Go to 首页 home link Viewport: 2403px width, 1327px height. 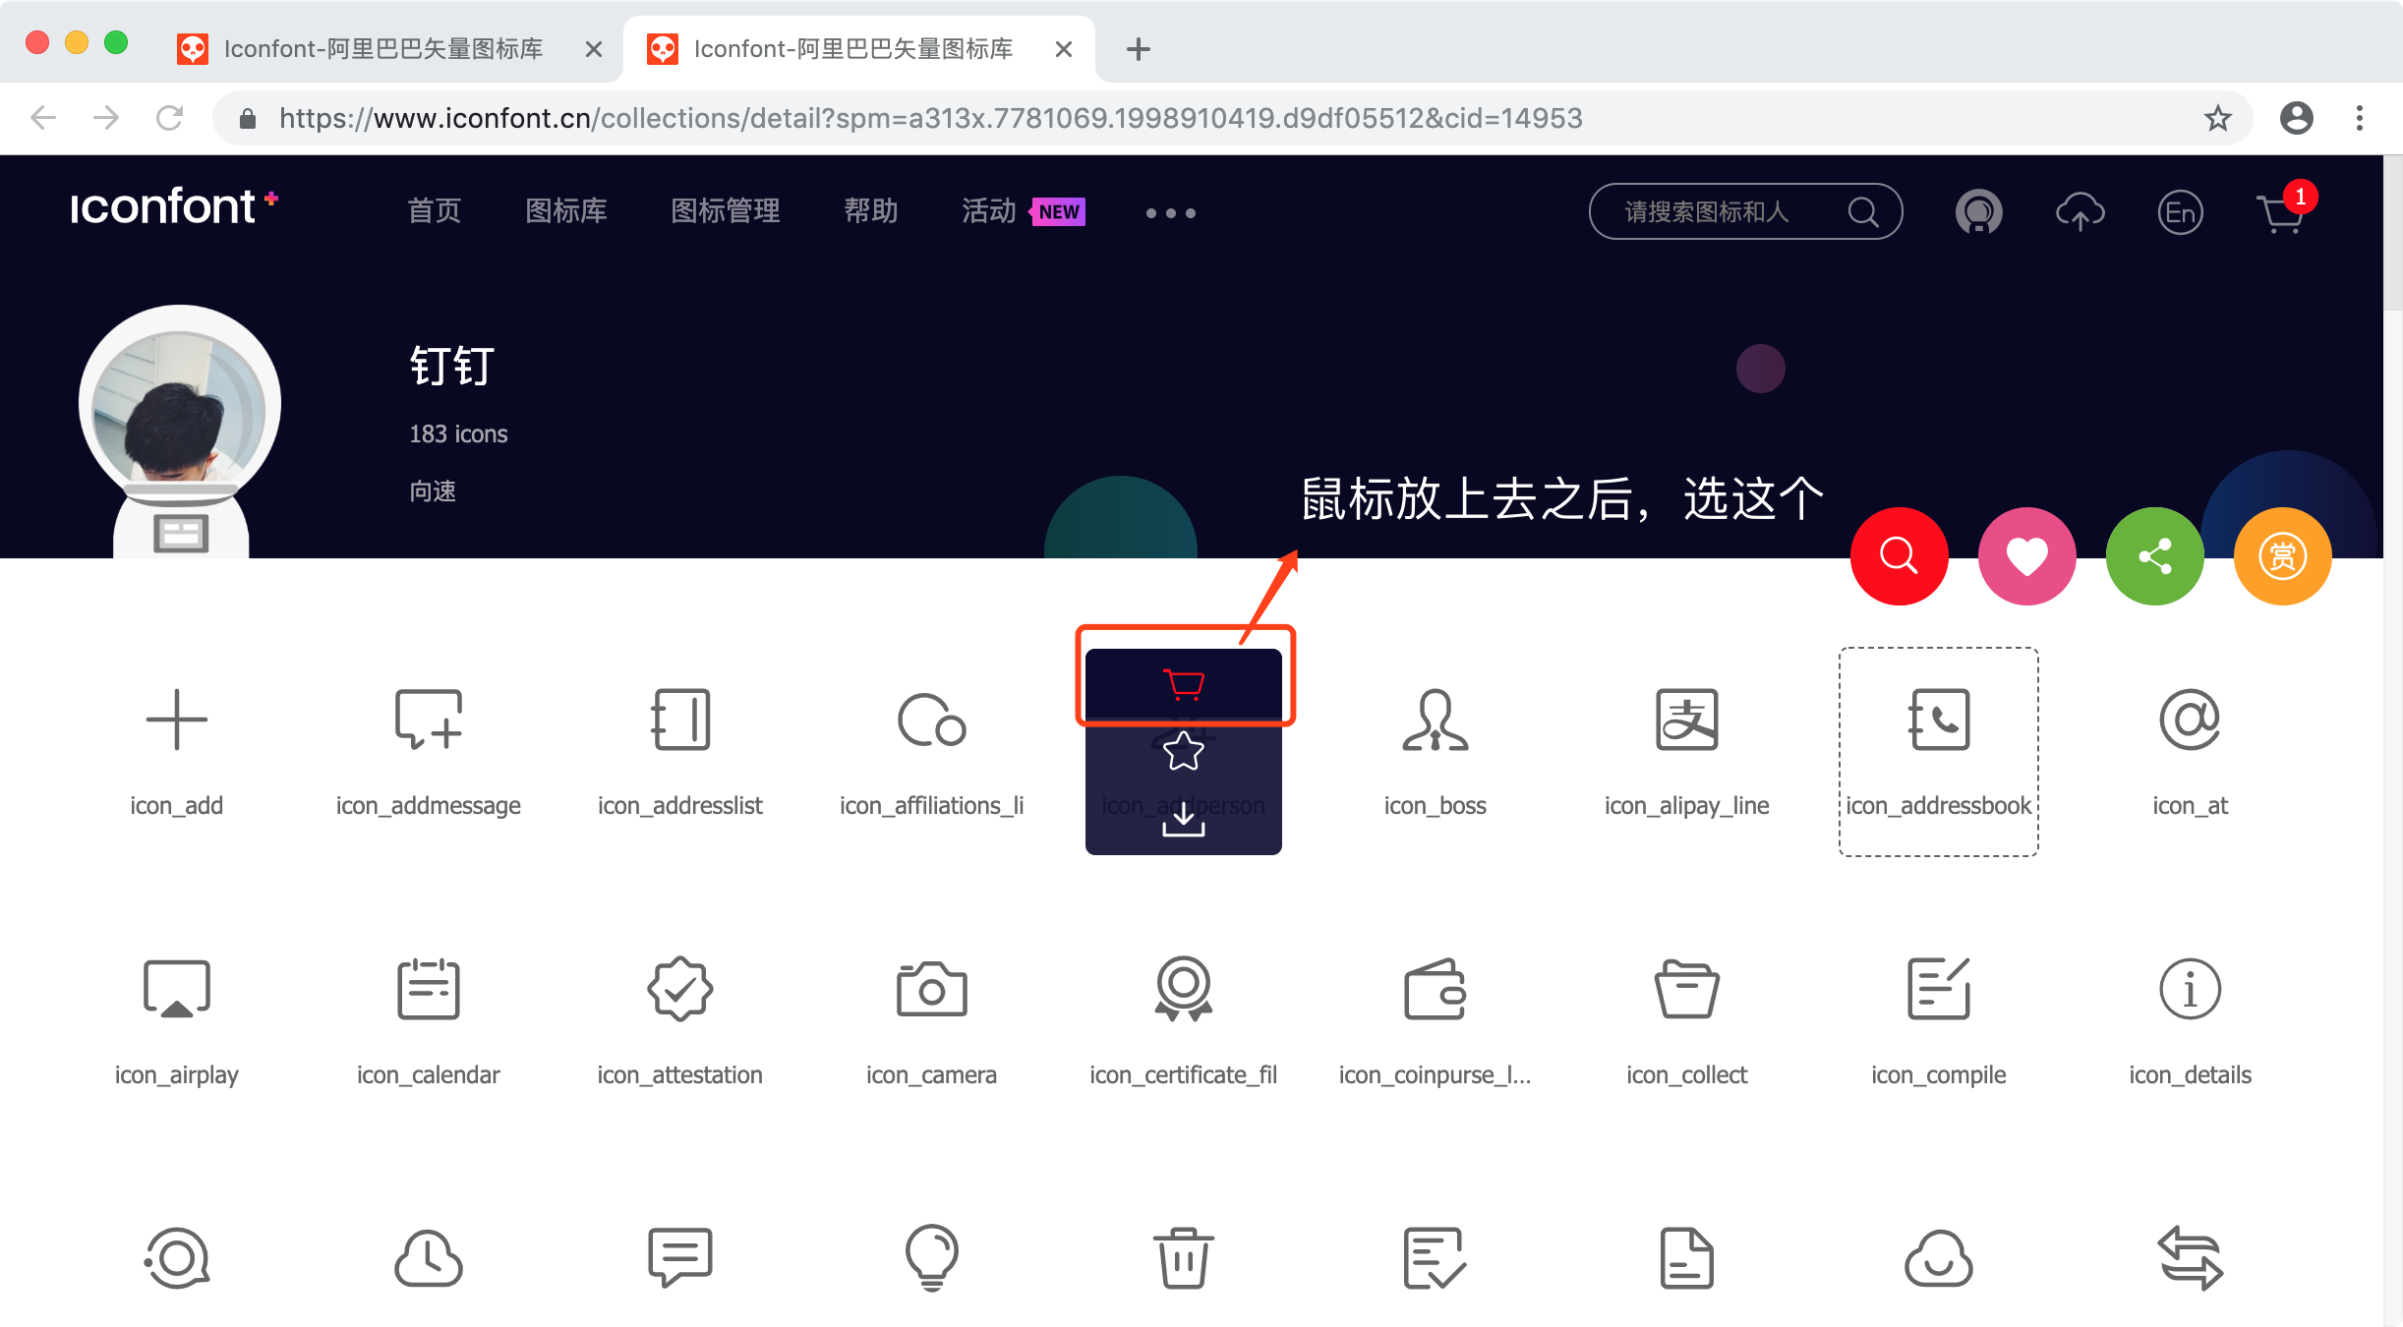[434, 211]
